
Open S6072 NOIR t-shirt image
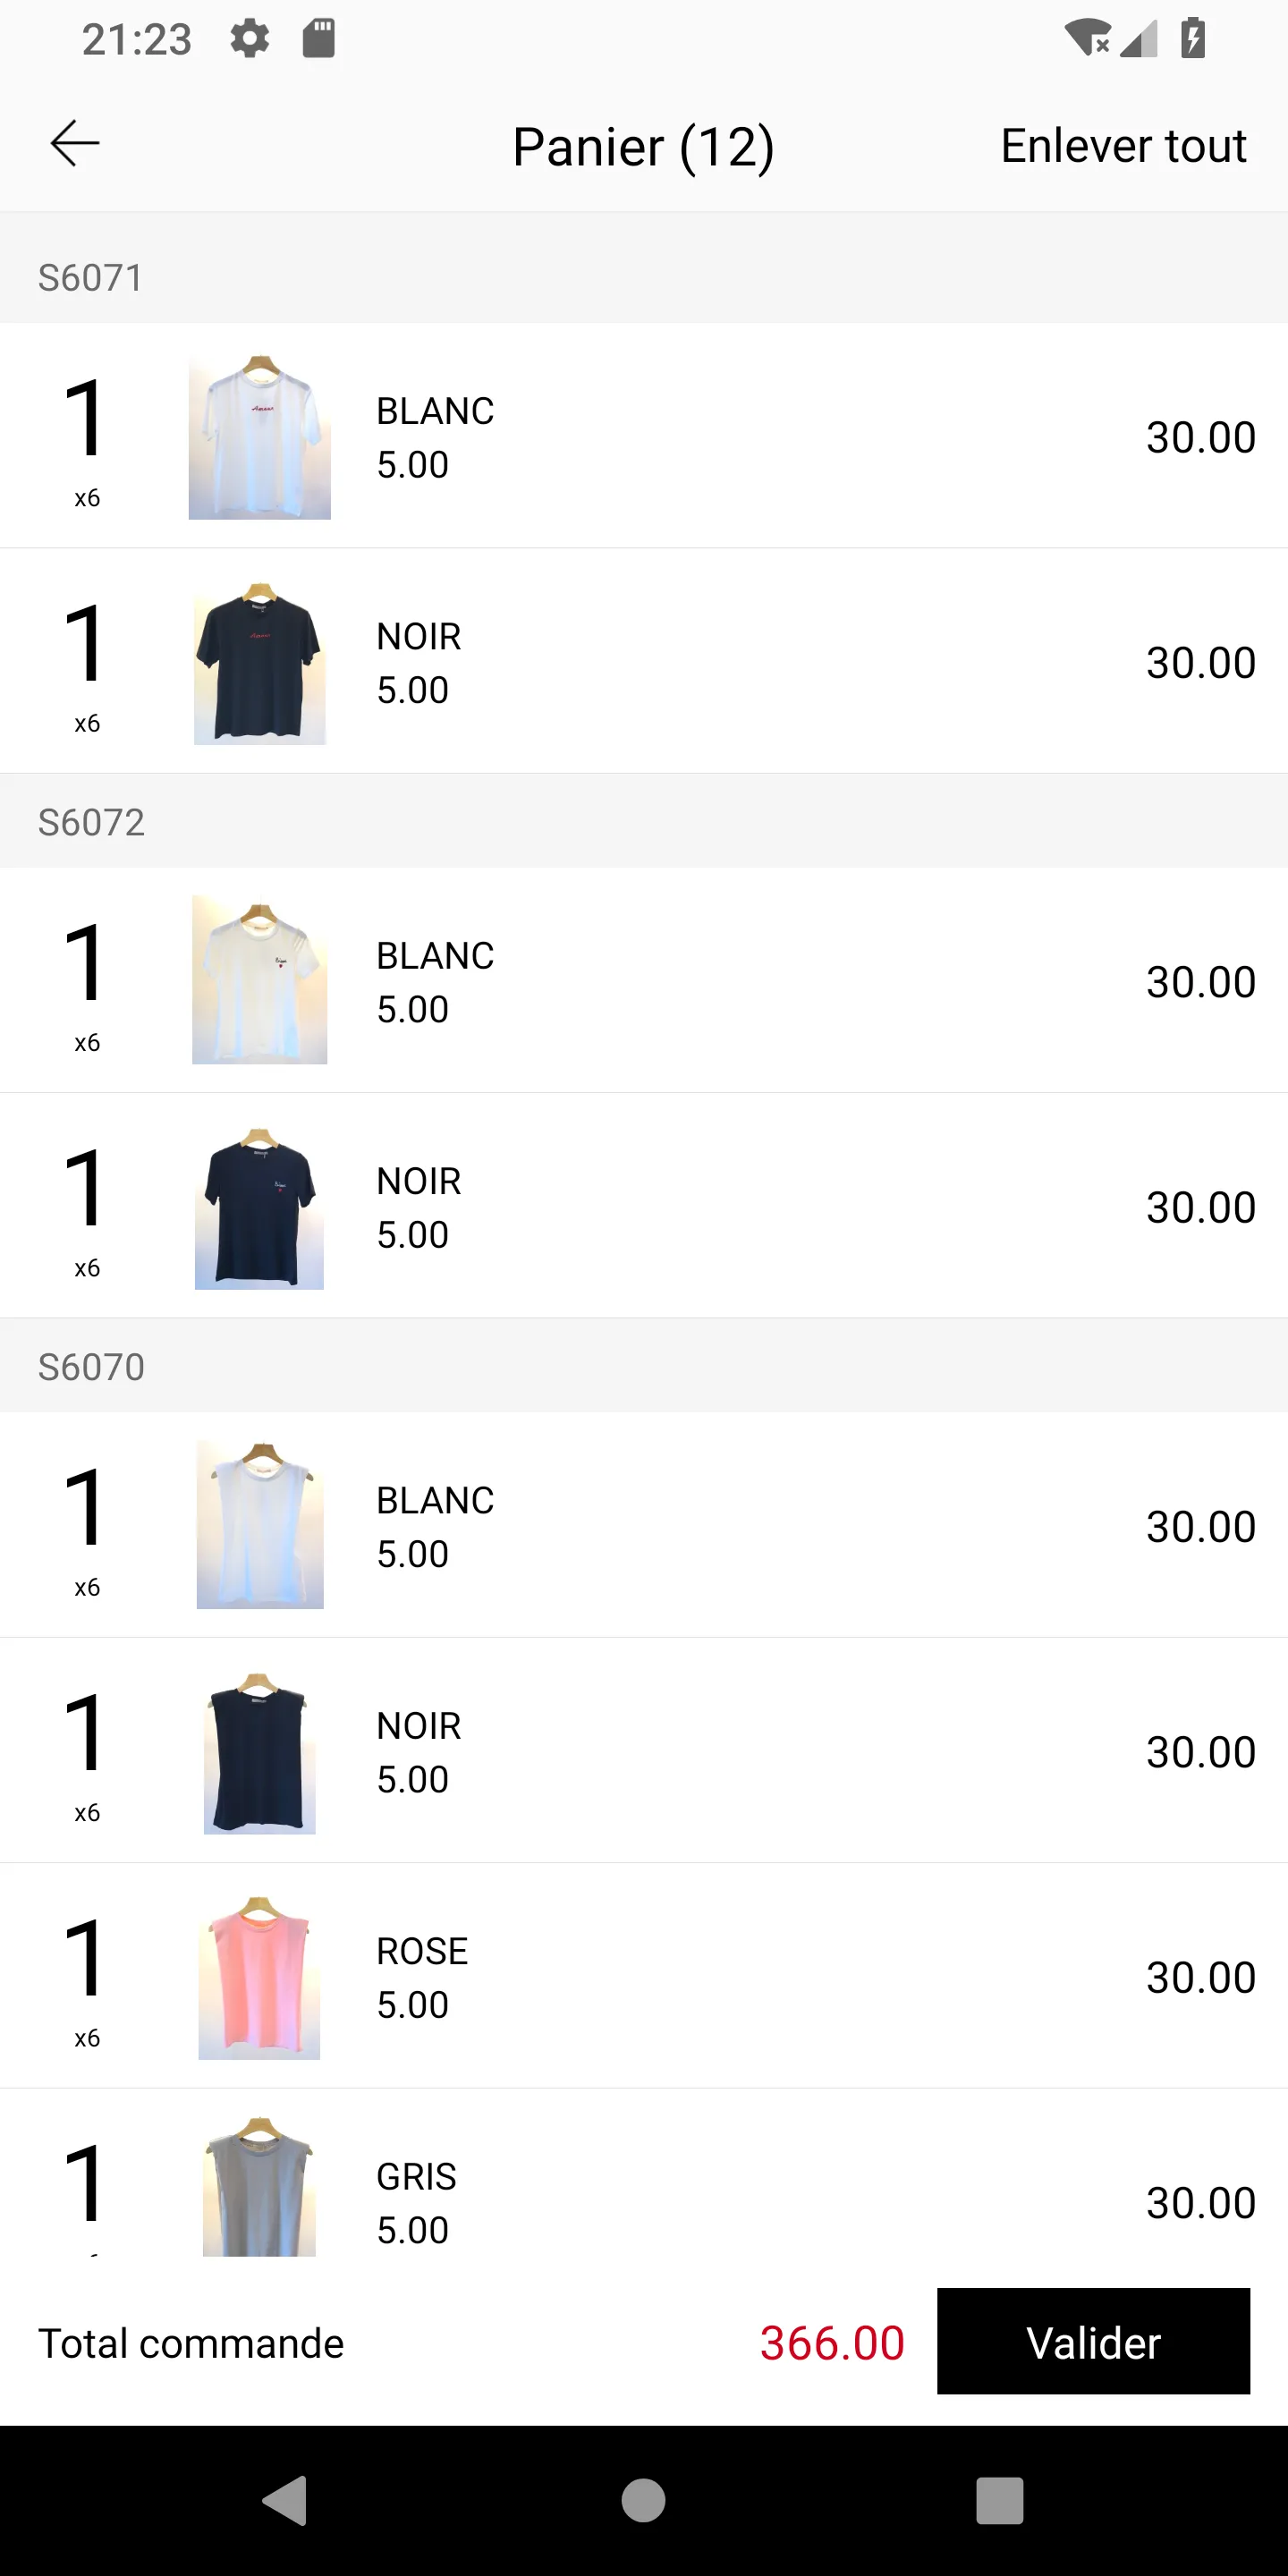(259, 1206)
